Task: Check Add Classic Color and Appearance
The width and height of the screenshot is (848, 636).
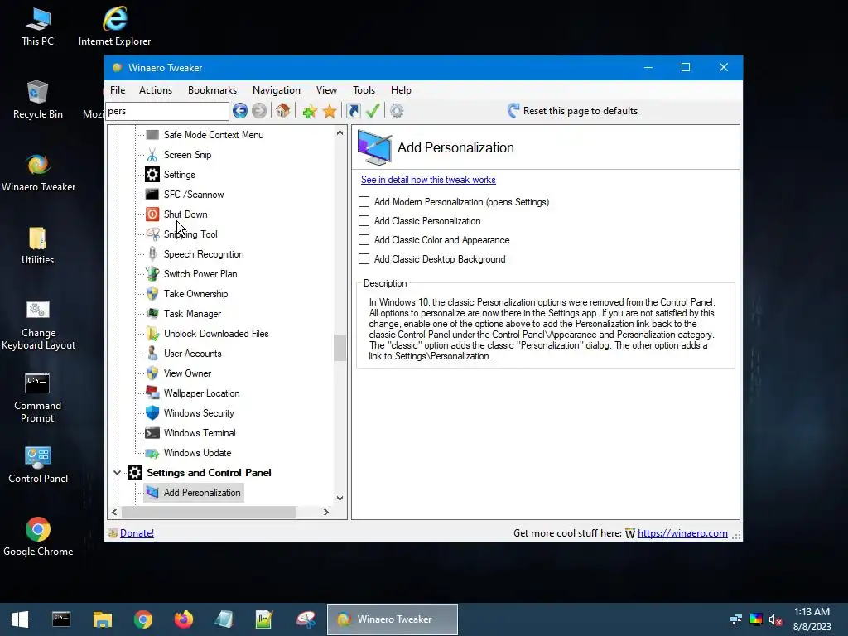Action: click(364, 239)
